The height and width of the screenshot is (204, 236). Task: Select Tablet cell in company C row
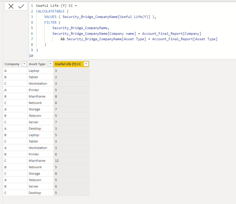(x=40, y=141)
